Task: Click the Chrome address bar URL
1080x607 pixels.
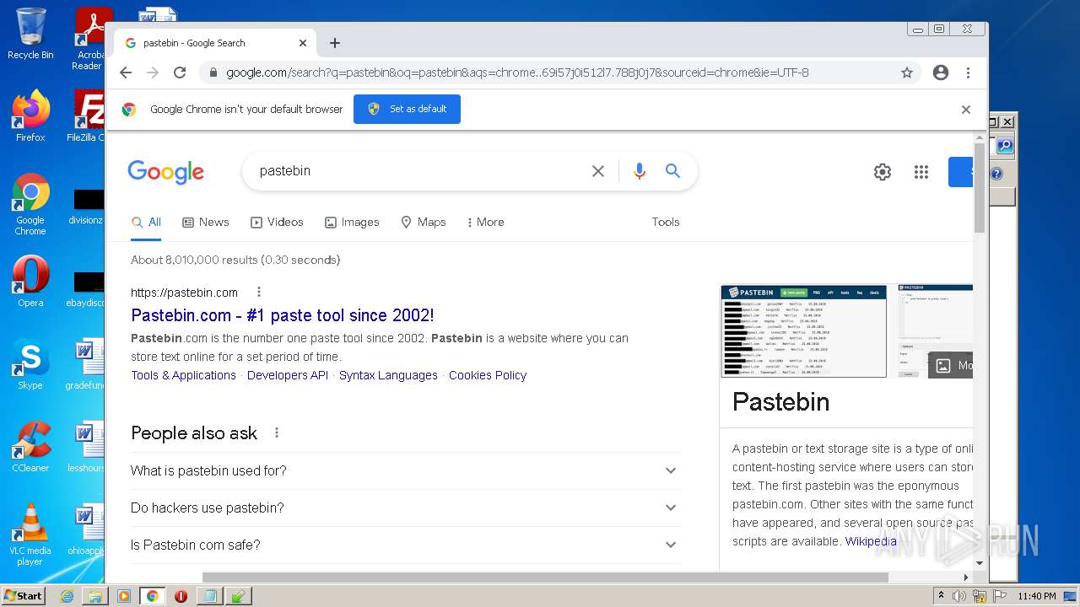Action: (517, 73)
